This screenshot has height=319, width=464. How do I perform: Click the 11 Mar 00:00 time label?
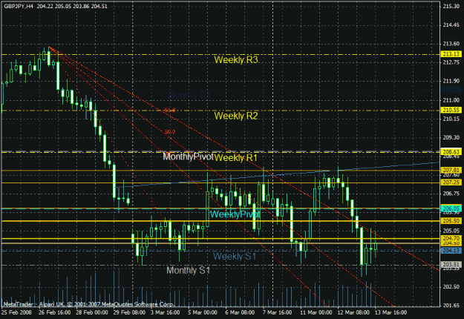tap(316, 312)
